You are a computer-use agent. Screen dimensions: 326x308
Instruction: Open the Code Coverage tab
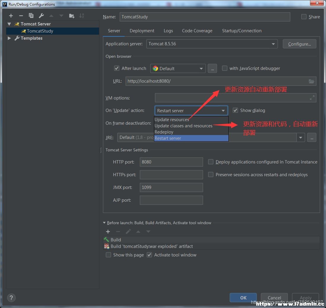point(197,31)
